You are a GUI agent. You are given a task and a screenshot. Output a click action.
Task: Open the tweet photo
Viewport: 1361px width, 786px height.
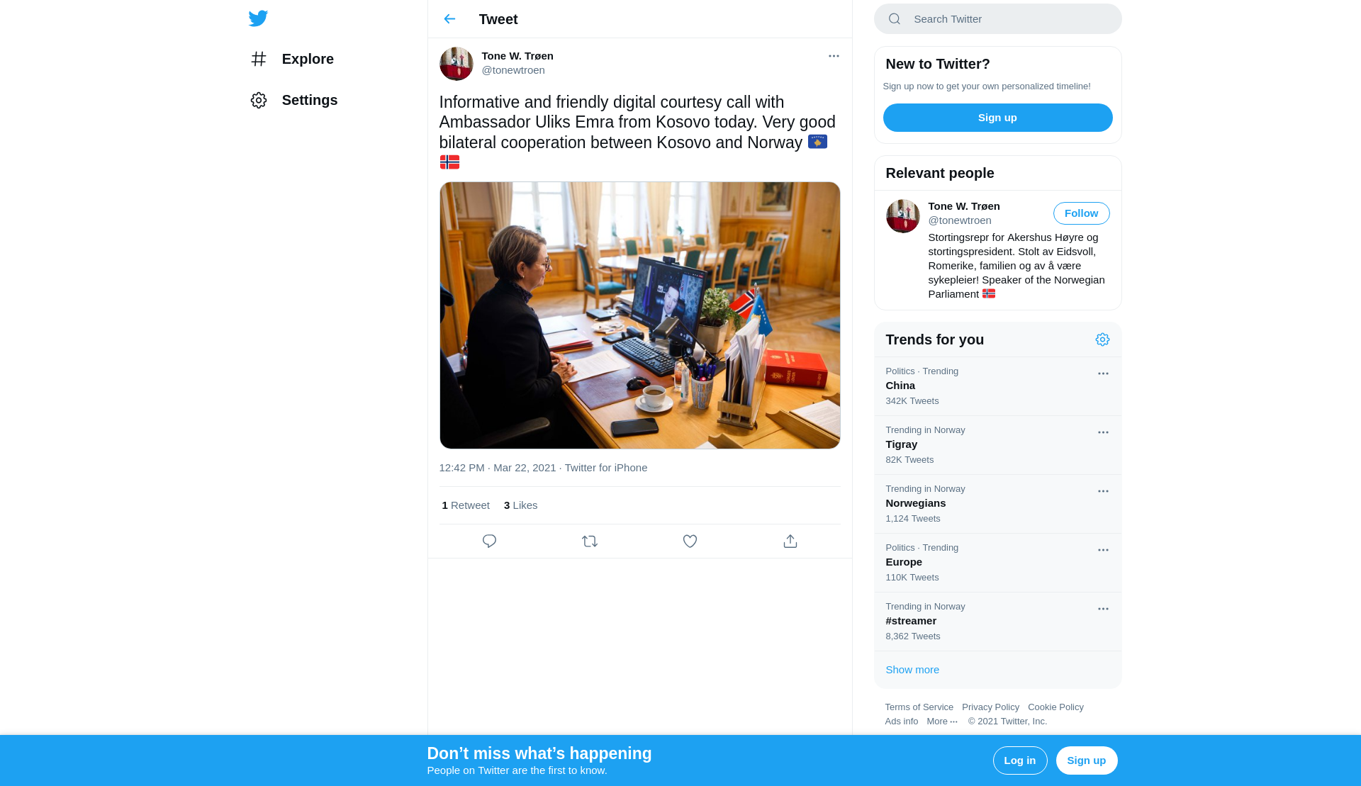click(x=640, y=315)
